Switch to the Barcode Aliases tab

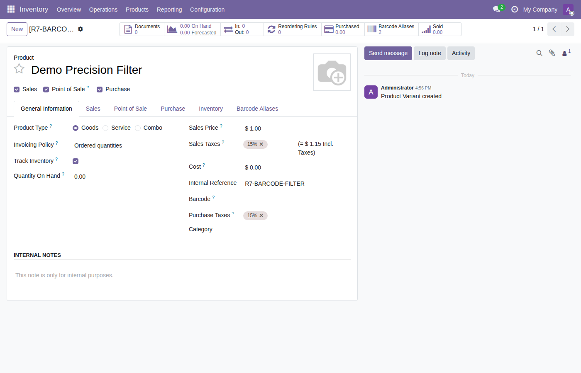point(257,109)
